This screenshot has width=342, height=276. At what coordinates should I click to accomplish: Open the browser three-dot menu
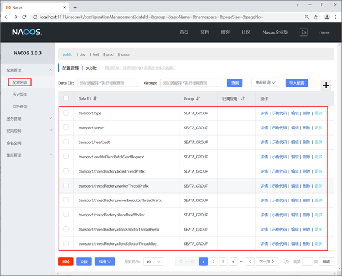[x=335, y=17]
